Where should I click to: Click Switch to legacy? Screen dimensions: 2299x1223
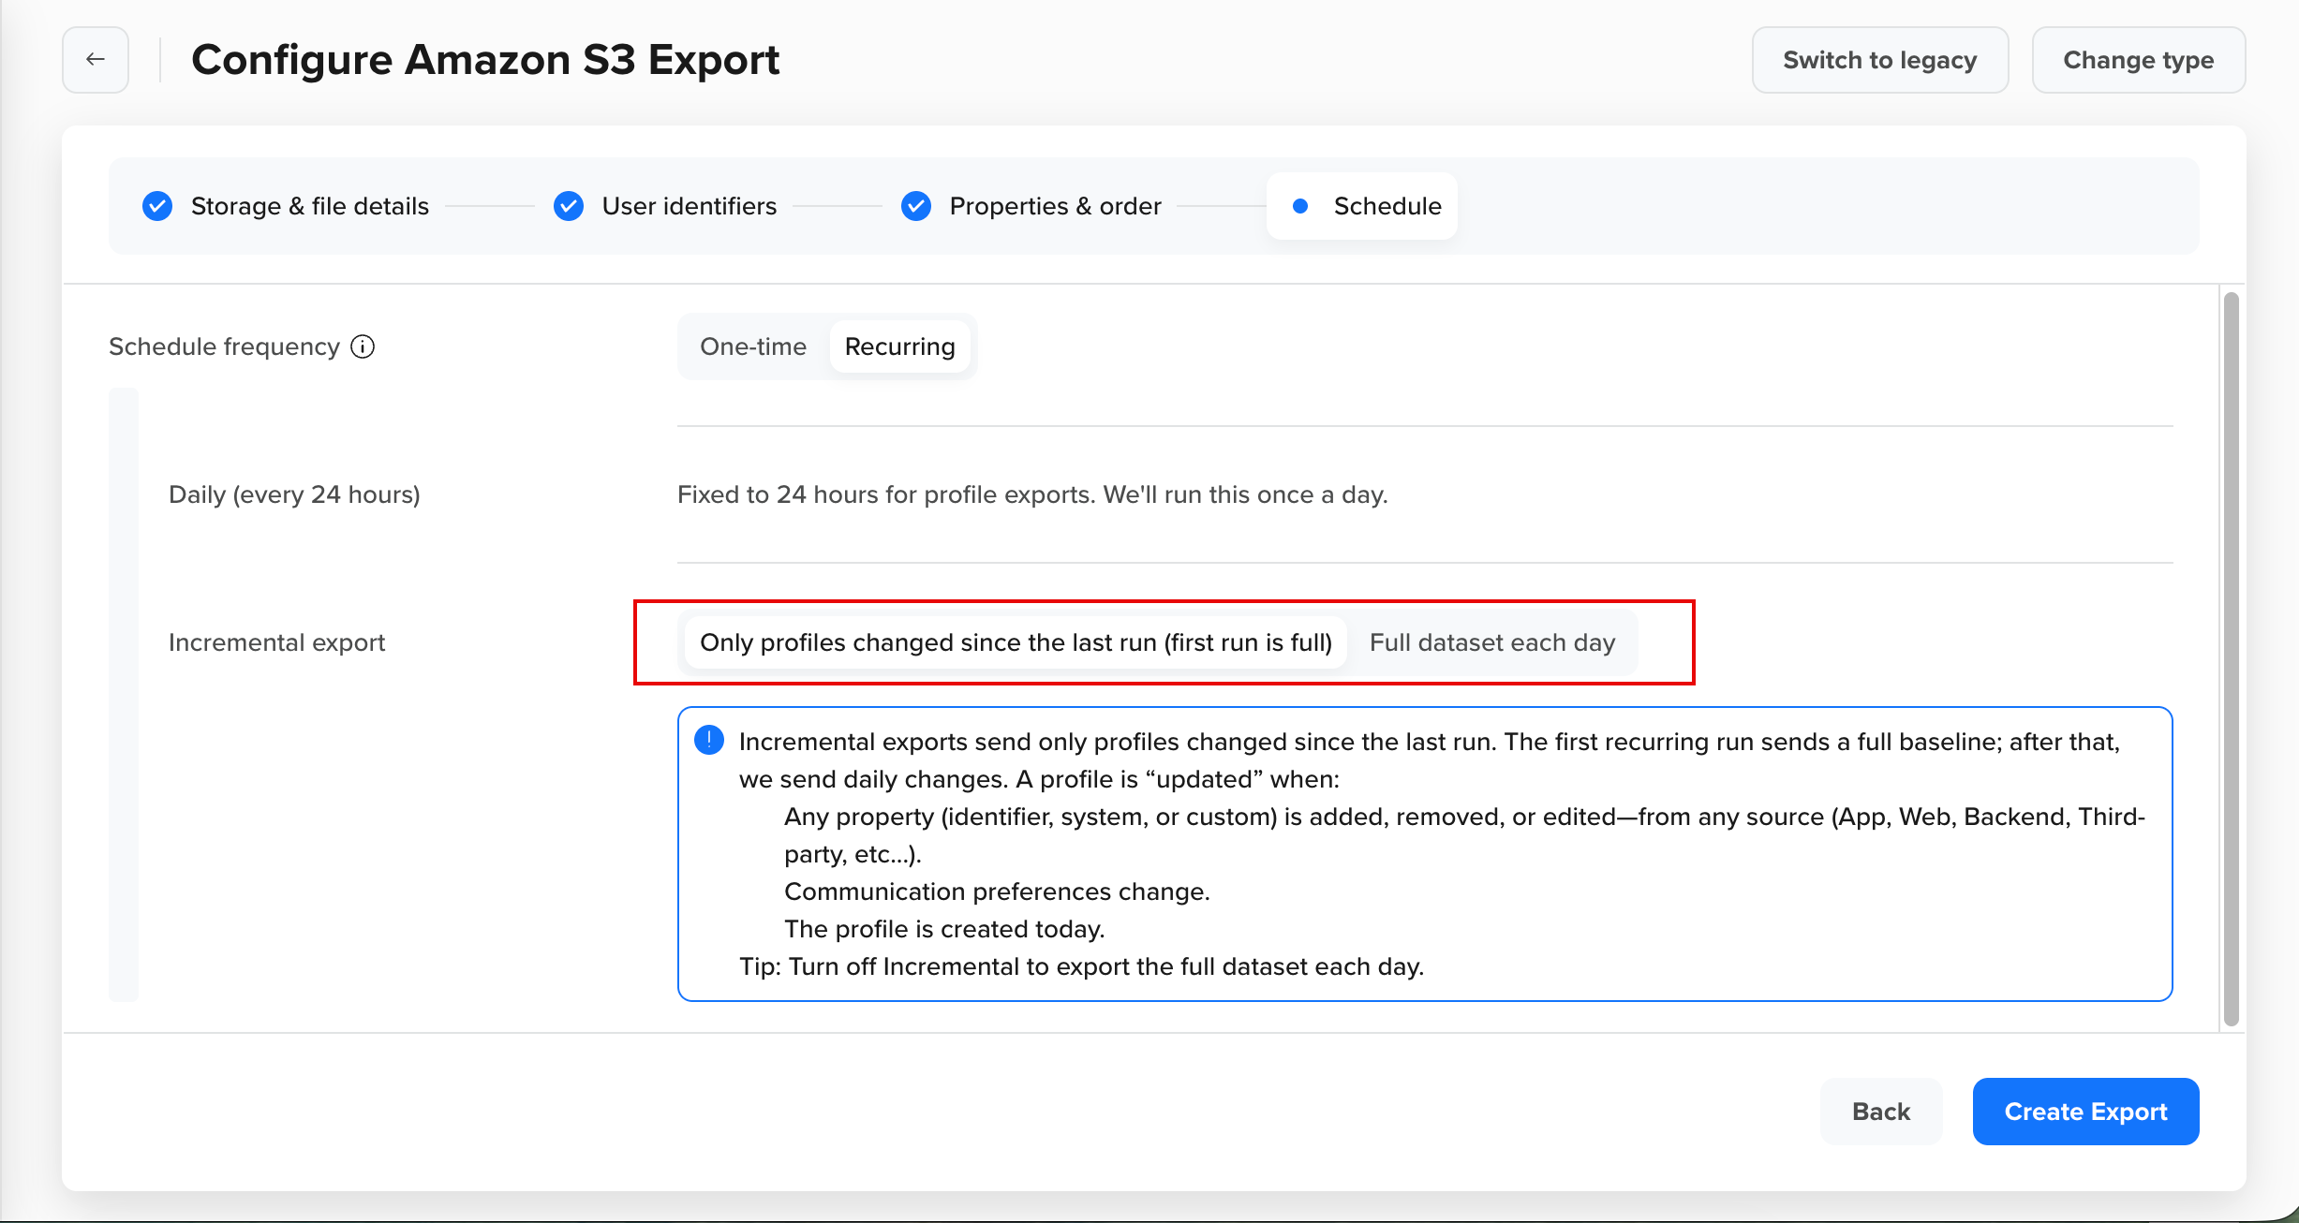(1880, 59)
